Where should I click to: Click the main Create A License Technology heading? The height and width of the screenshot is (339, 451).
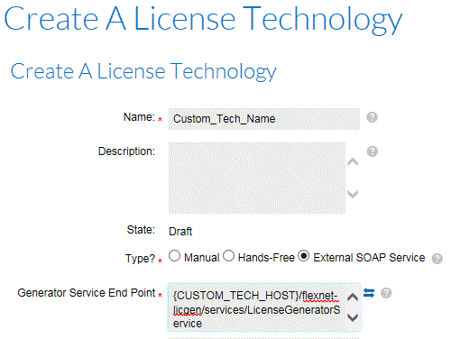(203, 20)
